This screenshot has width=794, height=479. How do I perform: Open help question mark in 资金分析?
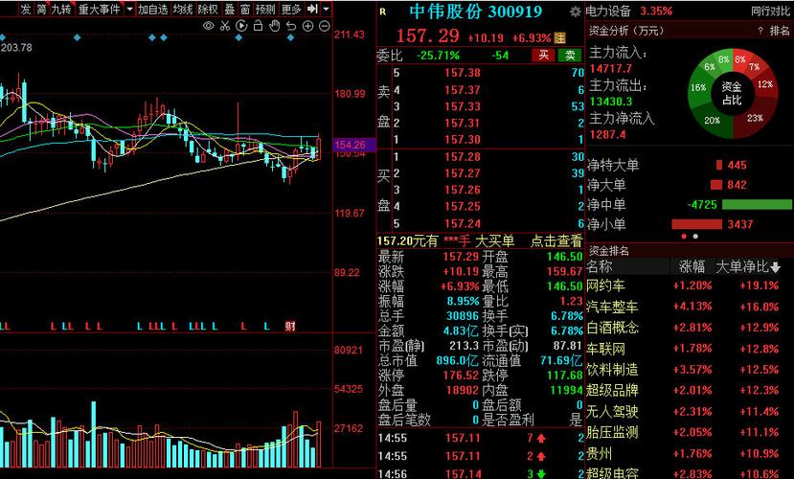pos(760,32)
